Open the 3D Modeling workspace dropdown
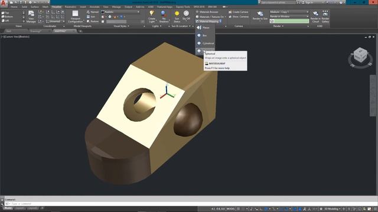This screenshot has width=378, height=212. [x=332, y=208]
